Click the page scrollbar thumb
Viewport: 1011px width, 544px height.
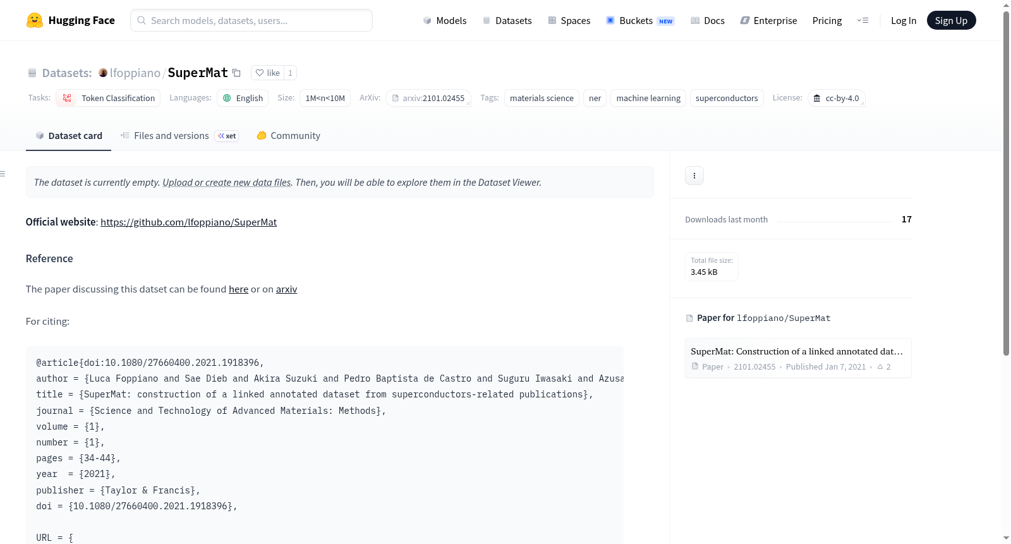tap(1006, 183)
